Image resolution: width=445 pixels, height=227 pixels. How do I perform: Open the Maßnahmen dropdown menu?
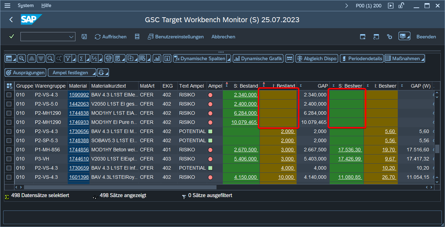(x=422, y=59)
